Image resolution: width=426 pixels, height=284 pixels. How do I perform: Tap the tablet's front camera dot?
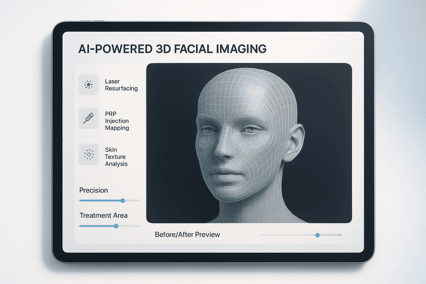click(57, 138)
